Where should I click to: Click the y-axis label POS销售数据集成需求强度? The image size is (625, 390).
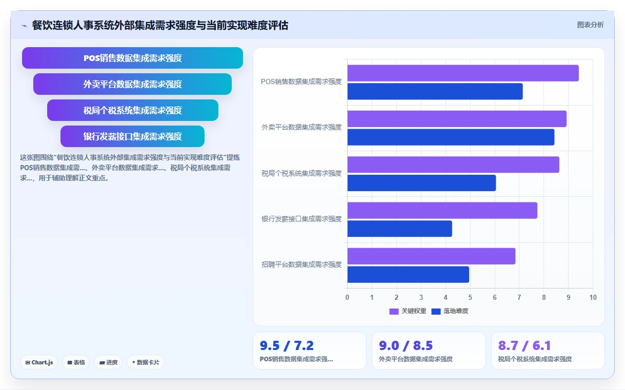(x=301, y=81)
